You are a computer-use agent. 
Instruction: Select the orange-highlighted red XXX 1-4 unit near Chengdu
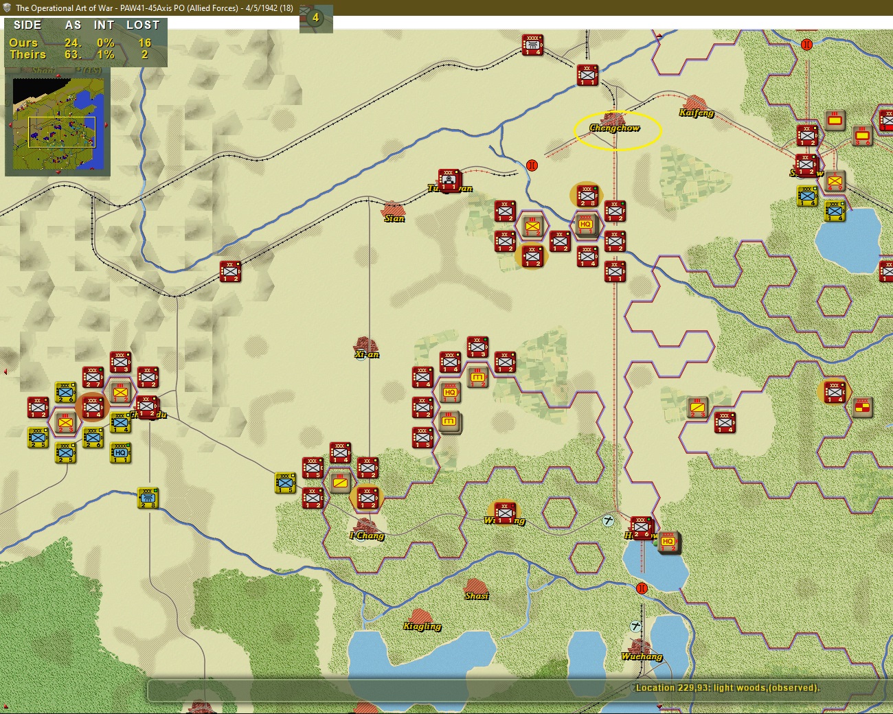(93, 407)
